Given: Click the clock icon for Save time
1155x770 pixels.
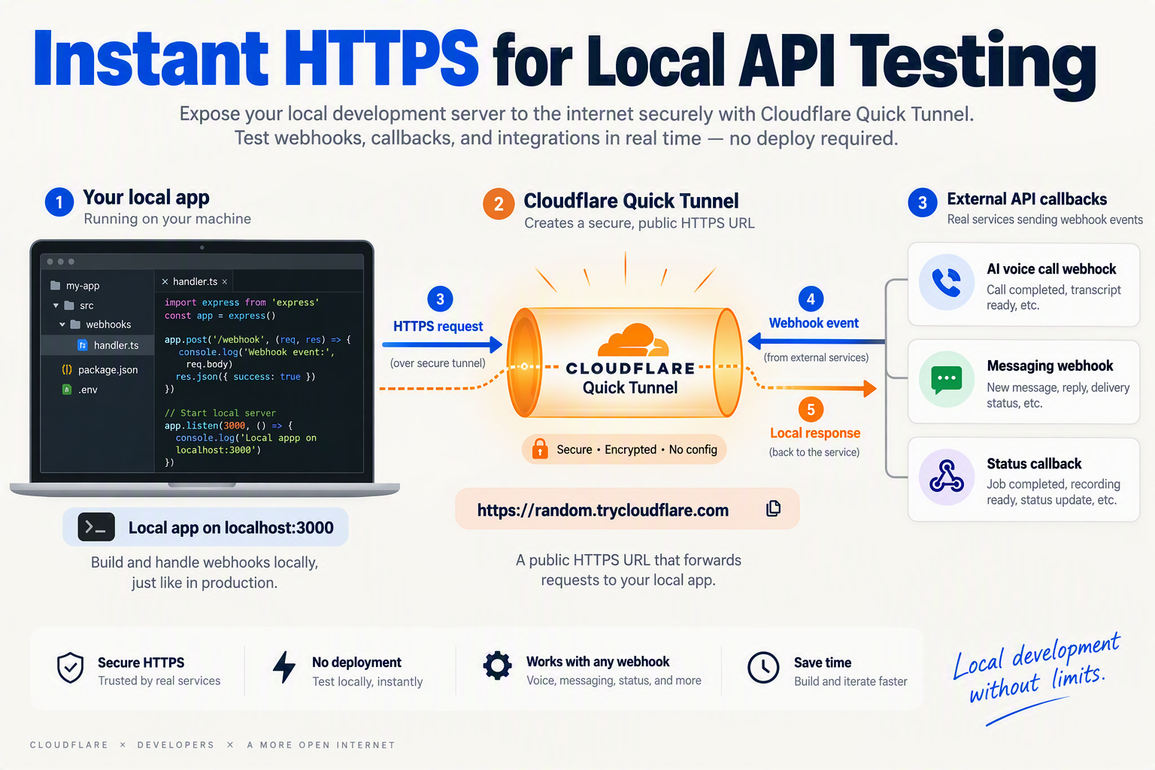Looking at the screenshot, I should tap(763, 668).
